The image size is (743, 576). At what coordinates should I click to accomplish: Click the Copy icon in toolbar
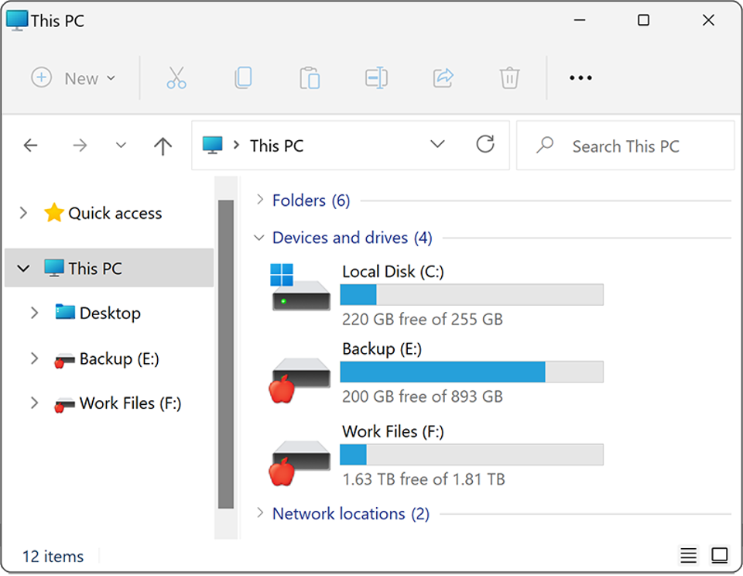tap(243, 77)
